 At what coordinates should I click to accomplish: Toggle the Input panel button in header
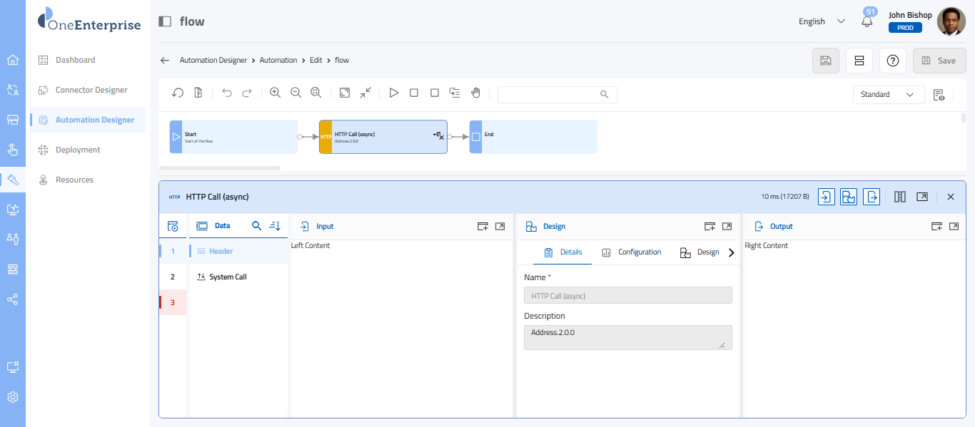(x=826, y=197)
